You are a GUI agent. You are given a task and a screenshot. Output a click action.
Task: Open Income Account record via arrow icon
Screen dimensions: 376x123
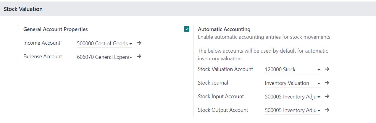pyautogui.click(x=139, y=43)
